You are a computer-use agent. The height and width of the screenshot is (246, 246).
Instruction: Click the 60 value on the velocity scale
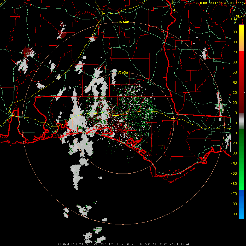(x=235, y=62)
